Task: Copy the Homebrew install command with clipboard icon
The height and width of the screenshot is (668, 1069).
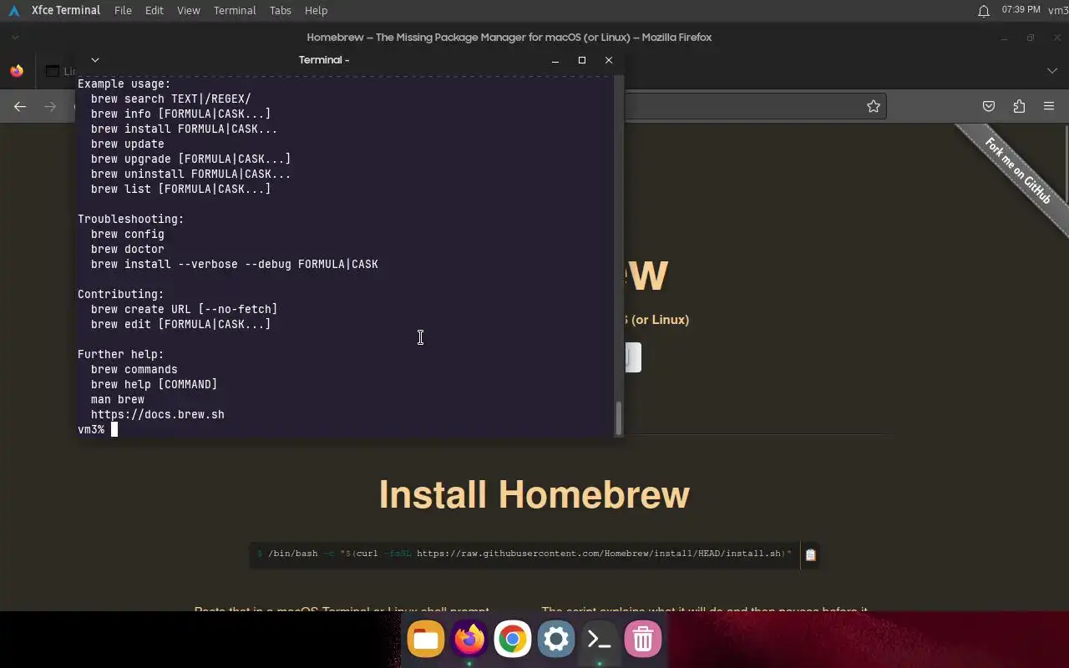Action: click(810, 554)
